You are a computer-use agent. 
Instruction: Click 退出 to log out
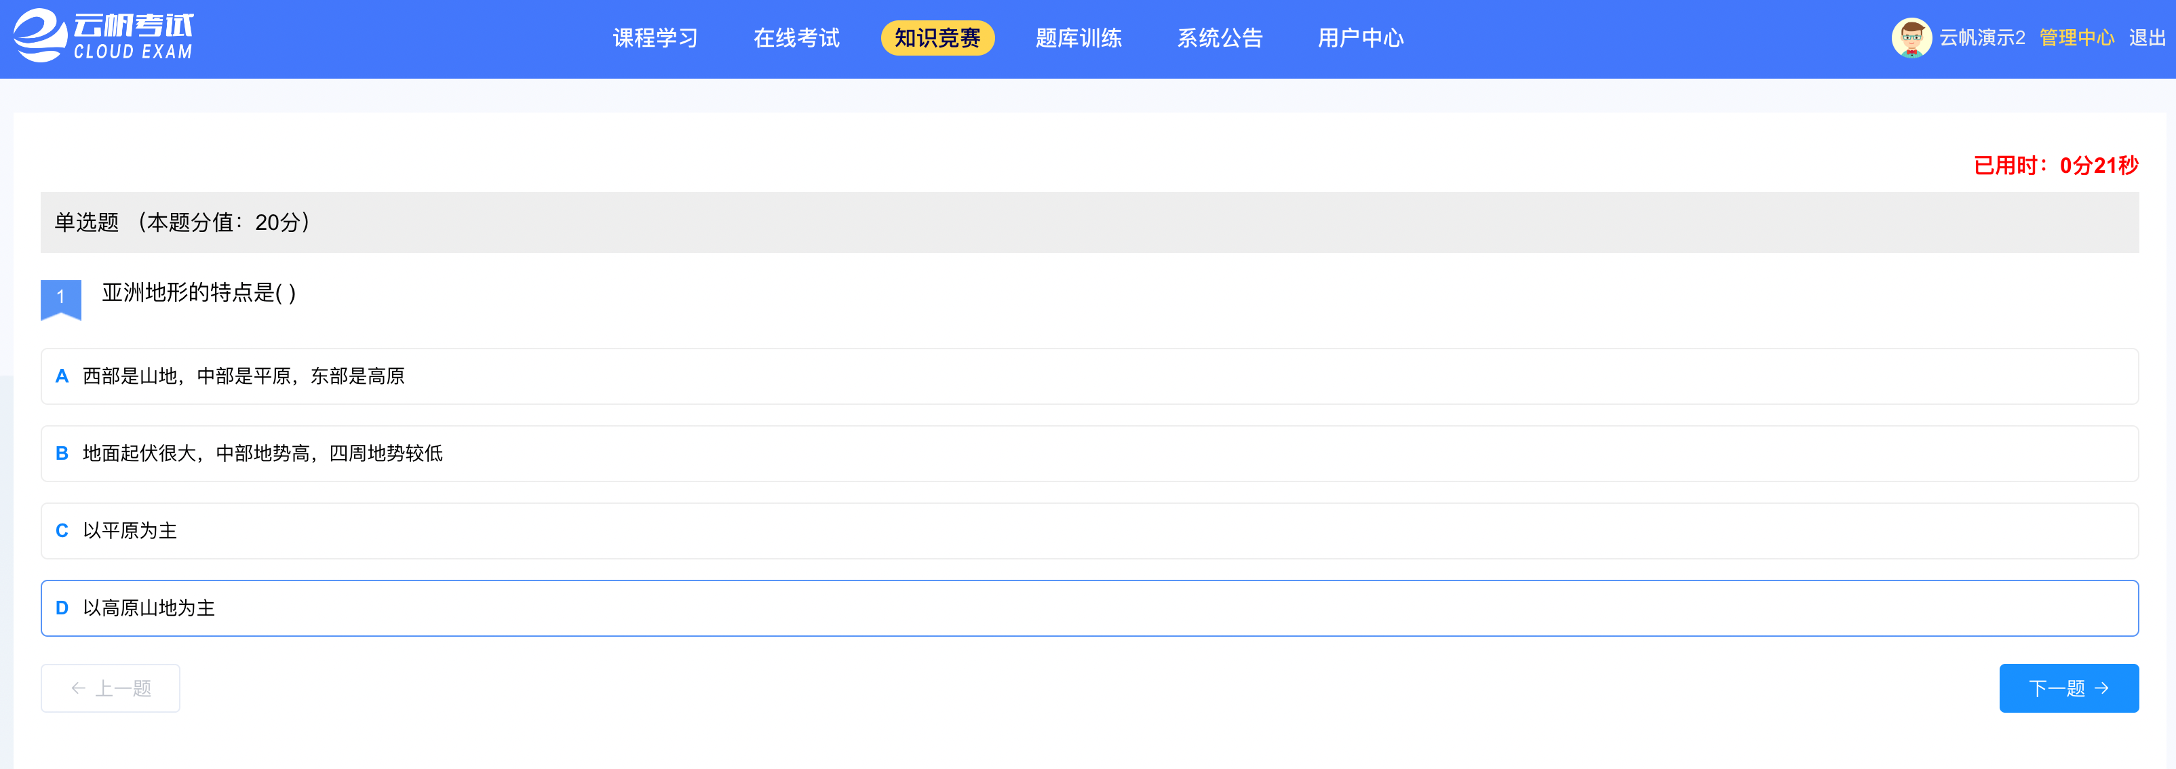pyautogui.click(x=2146, y=38)
